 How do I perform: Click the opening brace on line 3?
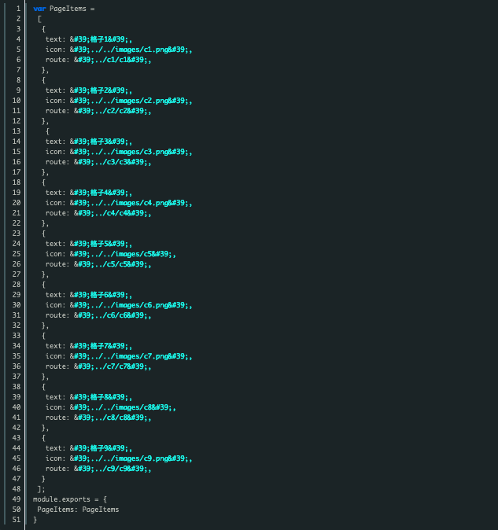pos(43,29)
